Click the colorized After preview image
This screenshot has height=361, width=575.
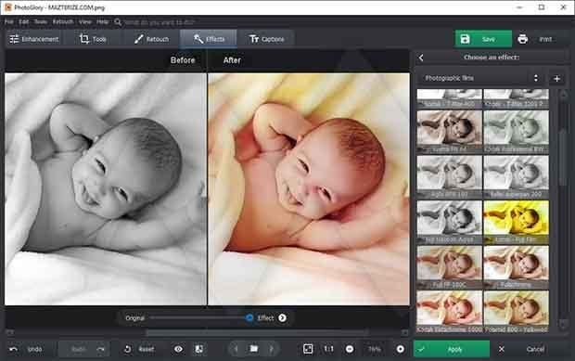click(x=309, y=189)
